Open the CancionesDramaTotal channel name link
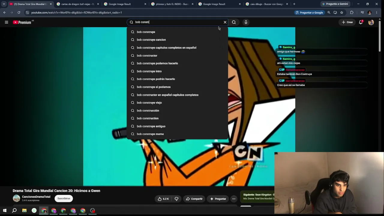The image size is (384, 216). (36, 197)
